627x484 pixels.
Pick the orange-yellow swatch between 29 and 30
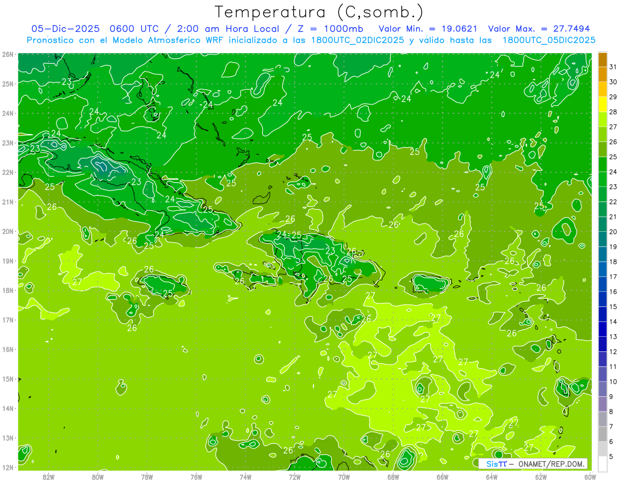coord(602,89)
